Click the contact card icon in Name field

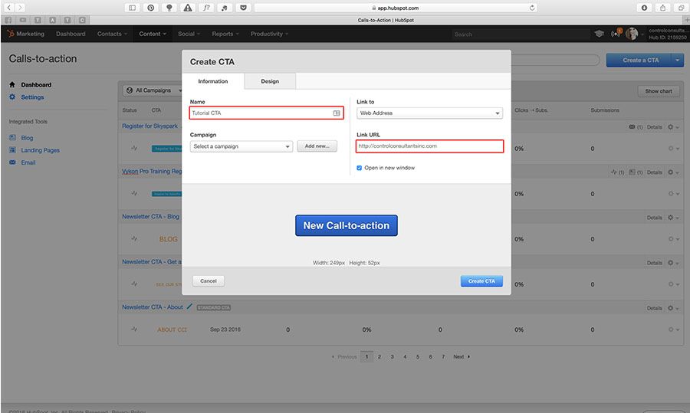[337, 113]
